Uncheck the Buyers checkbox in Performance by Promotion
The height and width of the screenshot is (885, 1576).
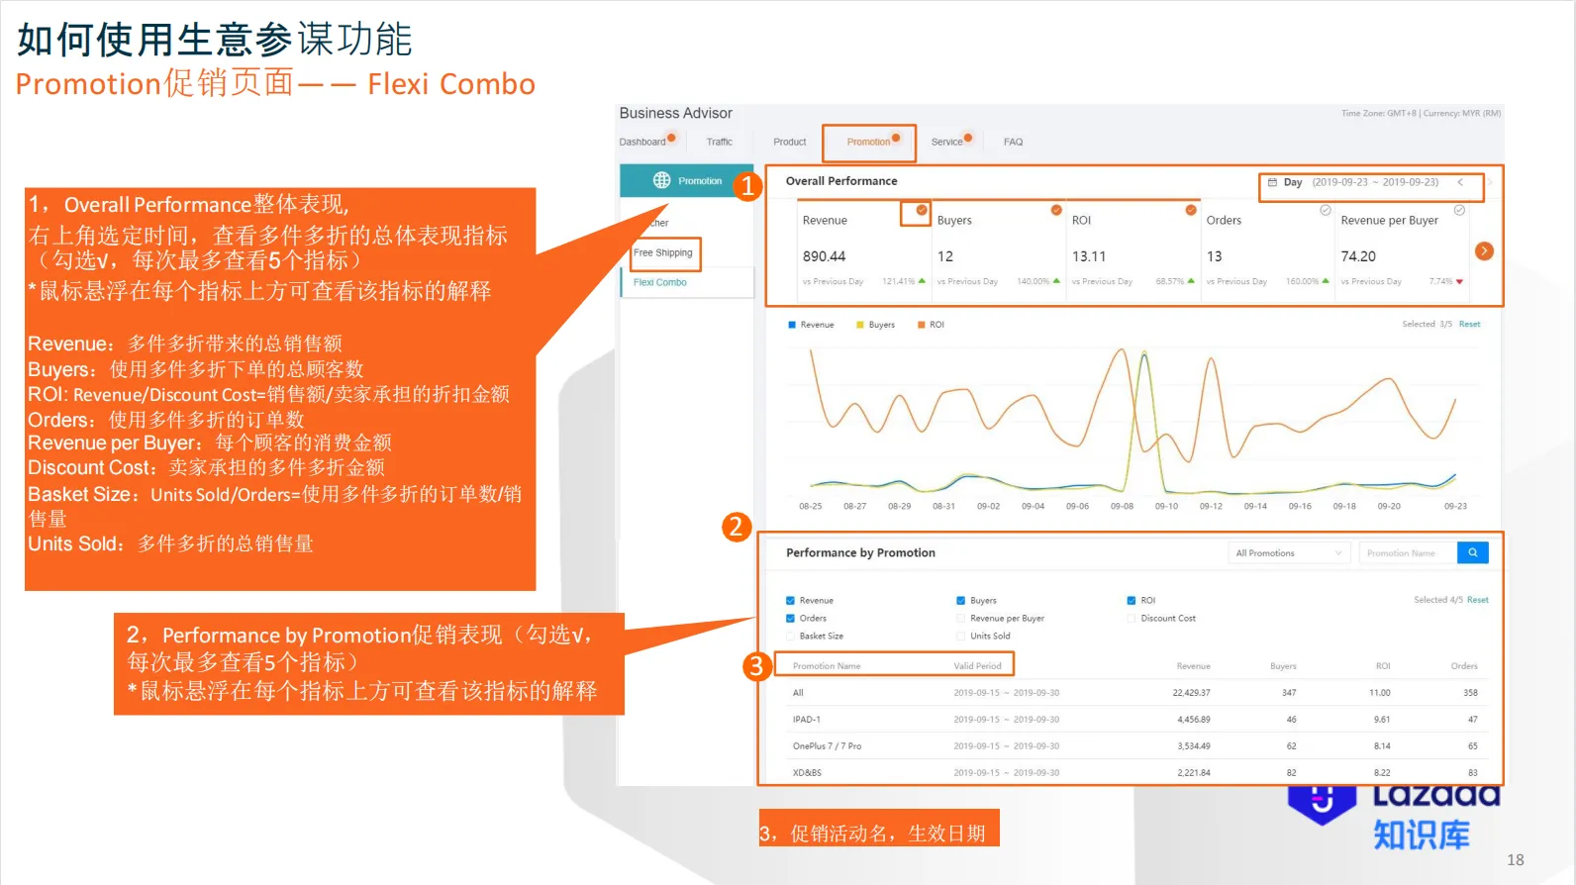coord(961,601)
